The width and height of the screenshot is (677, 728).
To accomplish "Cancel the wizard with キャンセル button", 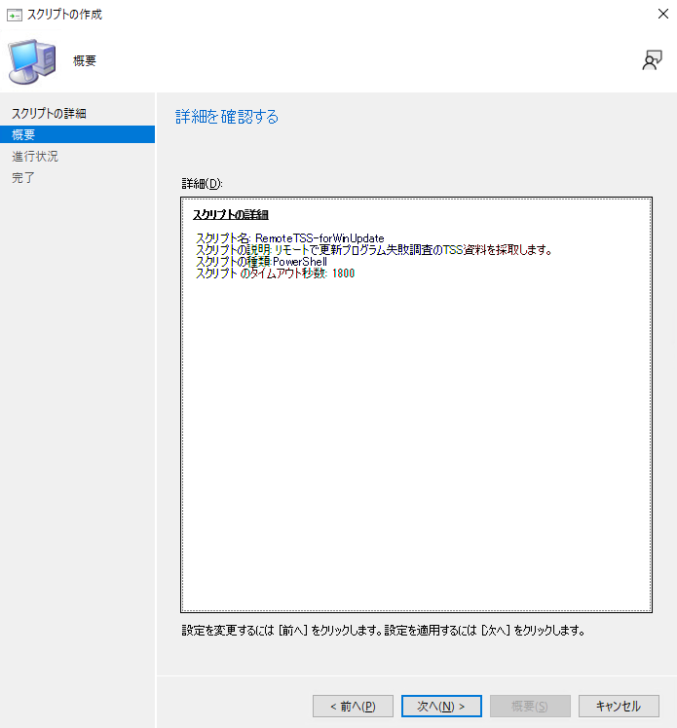I will tap(618, 706).
